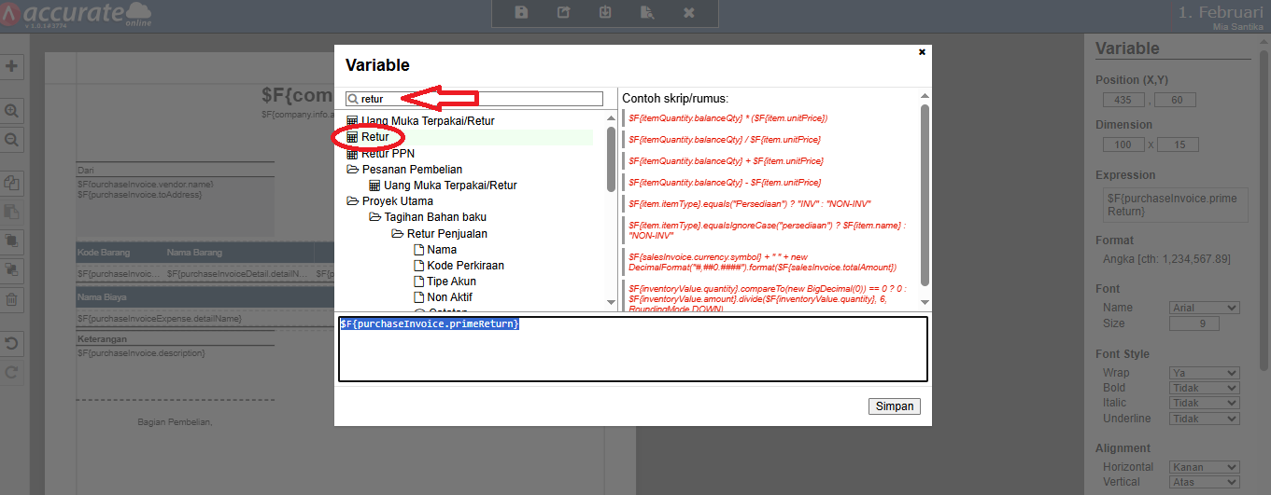Screen dimensions: 1271x495
Task: Select the Retur PPN variable
Action: coord(388,153)
